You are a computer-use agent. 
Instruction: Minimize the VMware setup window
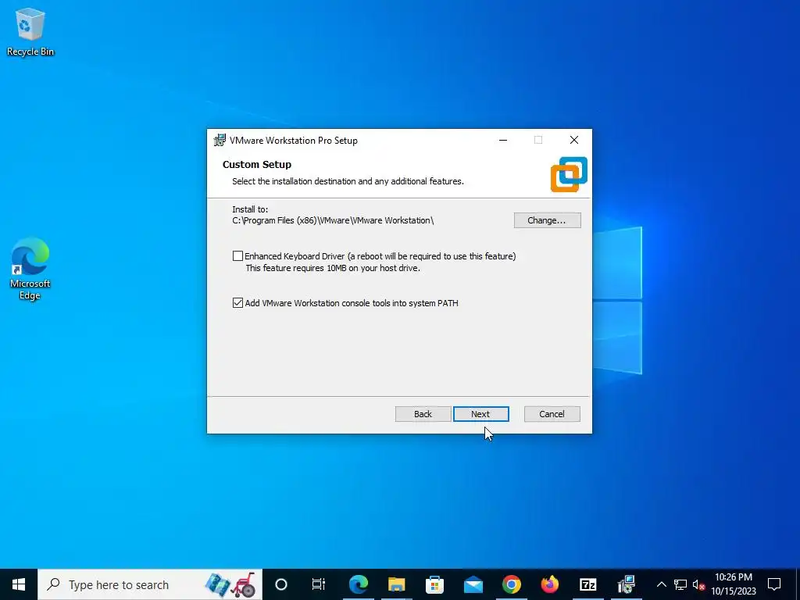(503, 141)
